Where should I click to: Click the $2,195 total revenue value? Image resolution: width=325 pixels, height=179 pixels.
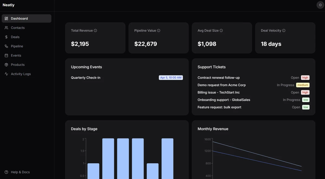(80, 44)
